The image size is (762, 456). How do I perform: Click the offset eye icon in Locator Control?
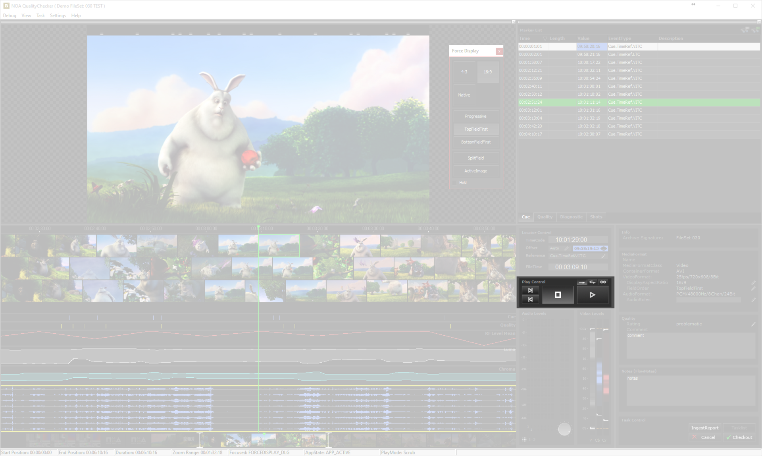[x=604, y=248]
